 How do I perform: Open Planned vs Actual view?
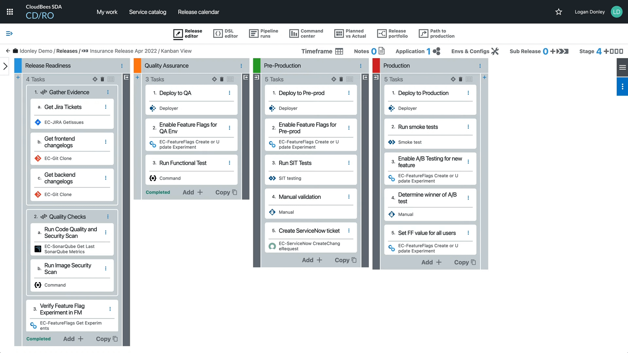coord(350,34)
